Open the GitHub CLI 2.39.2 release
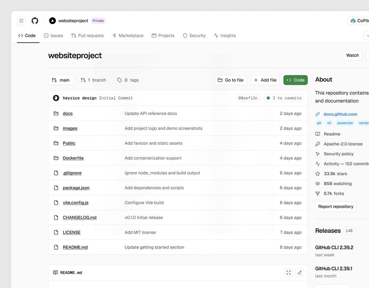Image resolution: width=369 pixels, height=288 pixels. [334, 247]
